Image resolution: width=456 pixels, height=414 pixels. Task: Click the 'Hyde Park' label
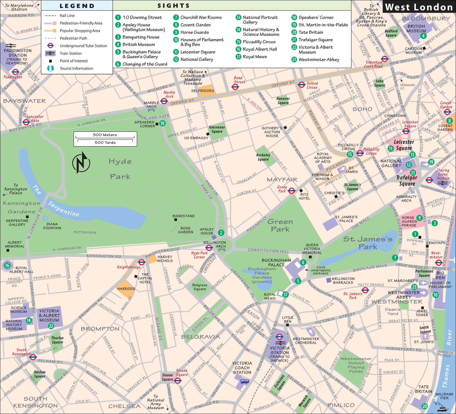click(x=120, y=169)
